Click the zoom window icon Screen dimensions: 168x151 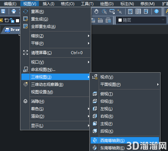112,11
